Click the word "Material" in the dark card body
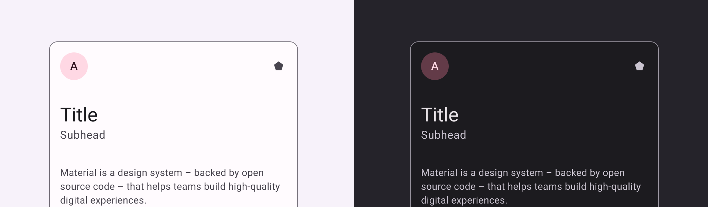Viewport: 708px width, 207px height. pos(439,173)
